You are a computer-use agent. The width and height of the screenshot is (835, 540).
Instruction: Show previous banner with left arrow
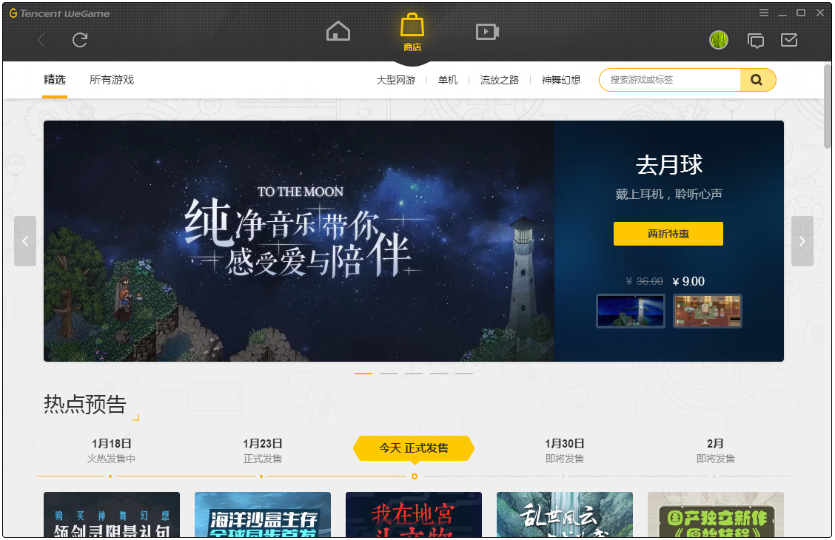25,241
